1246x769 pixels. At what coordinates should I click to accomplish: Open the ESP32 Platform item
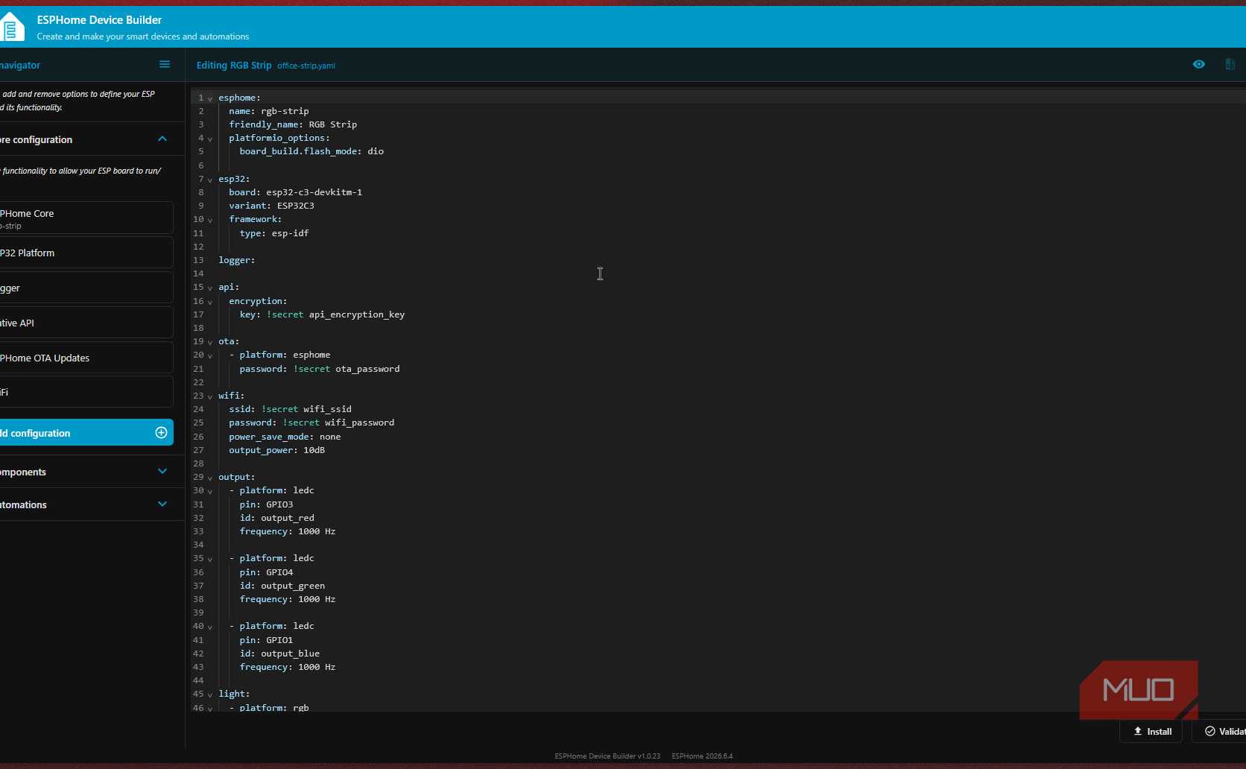click(86, 253)
